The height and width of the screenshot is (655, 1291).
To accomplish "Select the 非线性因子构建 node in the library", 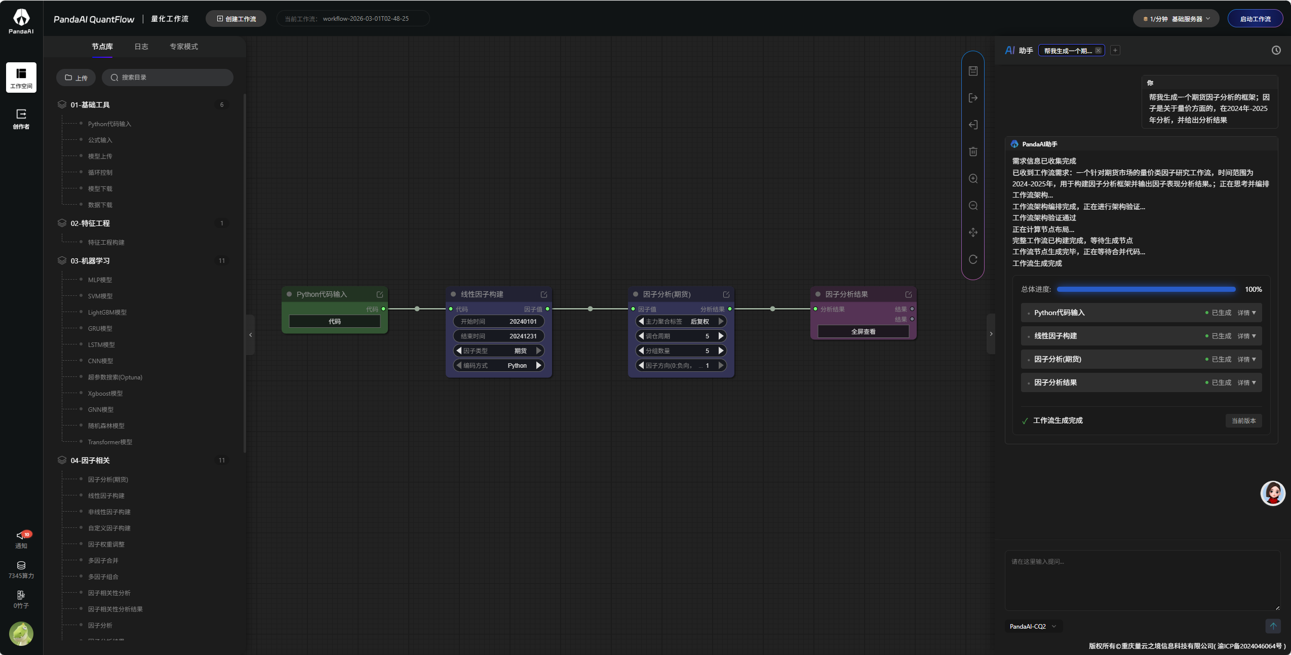I will 109,512.
